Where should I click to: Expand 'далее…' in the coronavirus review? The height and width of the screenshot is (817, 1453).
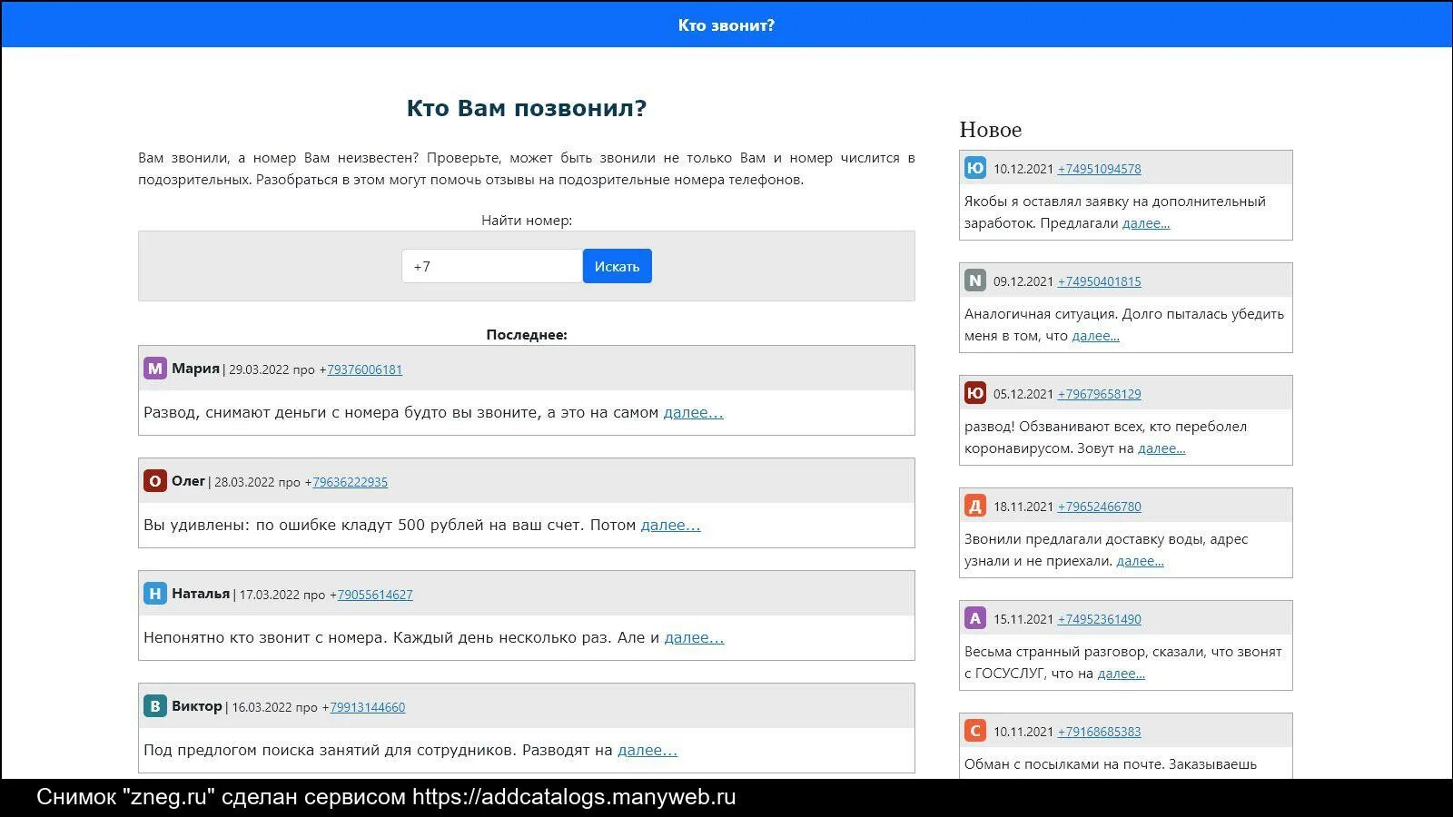pyautogui.click(x=1161, y=448)
